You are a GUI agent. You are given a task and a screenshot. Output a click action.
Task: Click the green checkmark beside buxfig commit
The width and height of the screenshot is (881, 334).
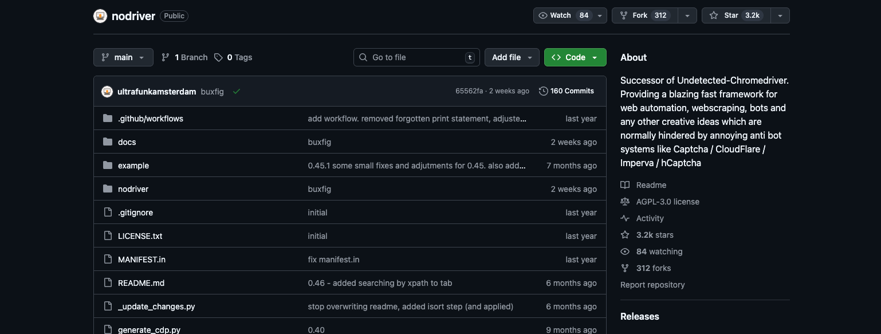[x=236, y=91]
